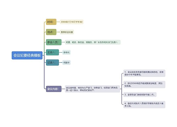Select the root node 会议纪要经典模板
The image size is (177, 127).
[x=27, y=55]
